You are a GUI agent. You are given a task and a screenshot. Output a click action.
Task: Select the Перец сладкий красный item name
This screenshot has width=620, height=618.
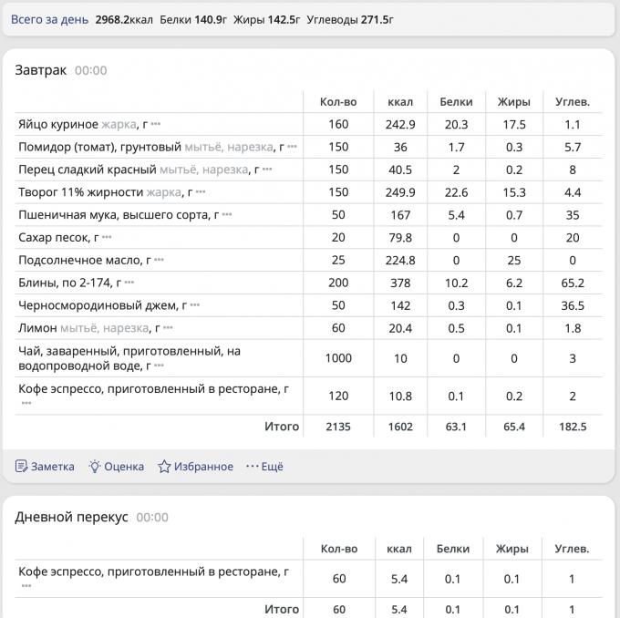(87, 170)
